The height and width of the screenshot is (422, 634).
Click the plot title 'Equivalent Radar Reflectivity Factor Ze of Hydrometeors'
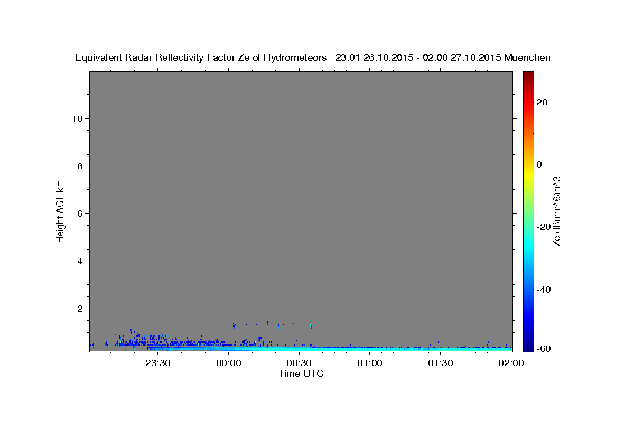point(201,58)
